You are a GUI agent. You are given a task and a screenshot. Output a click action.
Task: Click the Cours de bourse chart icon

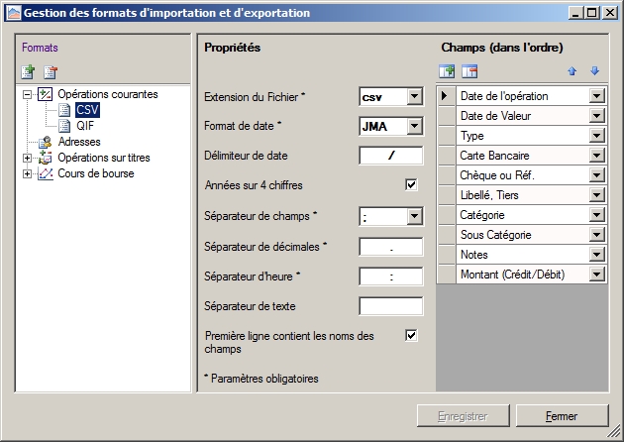45,173
